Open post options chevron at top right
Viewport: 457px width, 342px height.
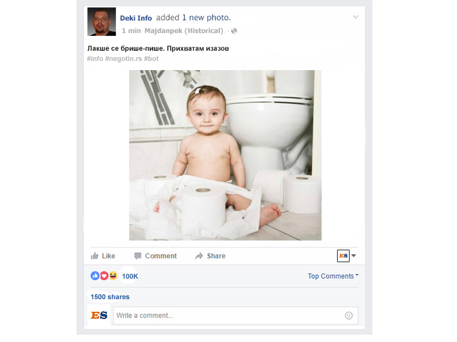pyautogui.click(x=355, y=17)
